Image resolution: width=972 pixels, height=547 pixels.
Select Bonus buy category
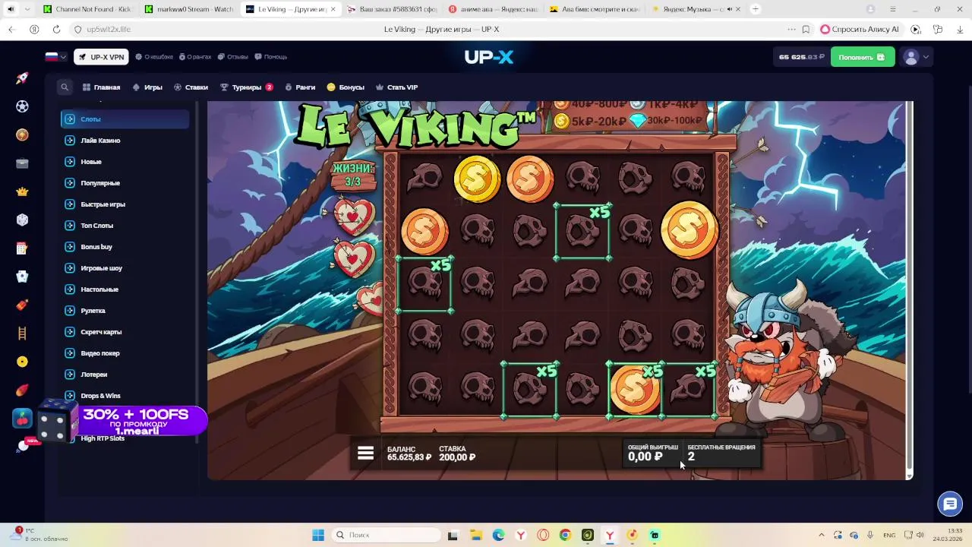pos(125,247)
